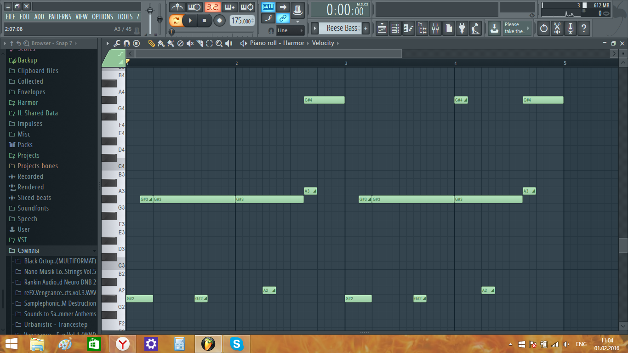Image resolution: width=628 pixels, height=353 pixels.
Task: Show the Piano roll window icon
Action: [x=409, y=28]
